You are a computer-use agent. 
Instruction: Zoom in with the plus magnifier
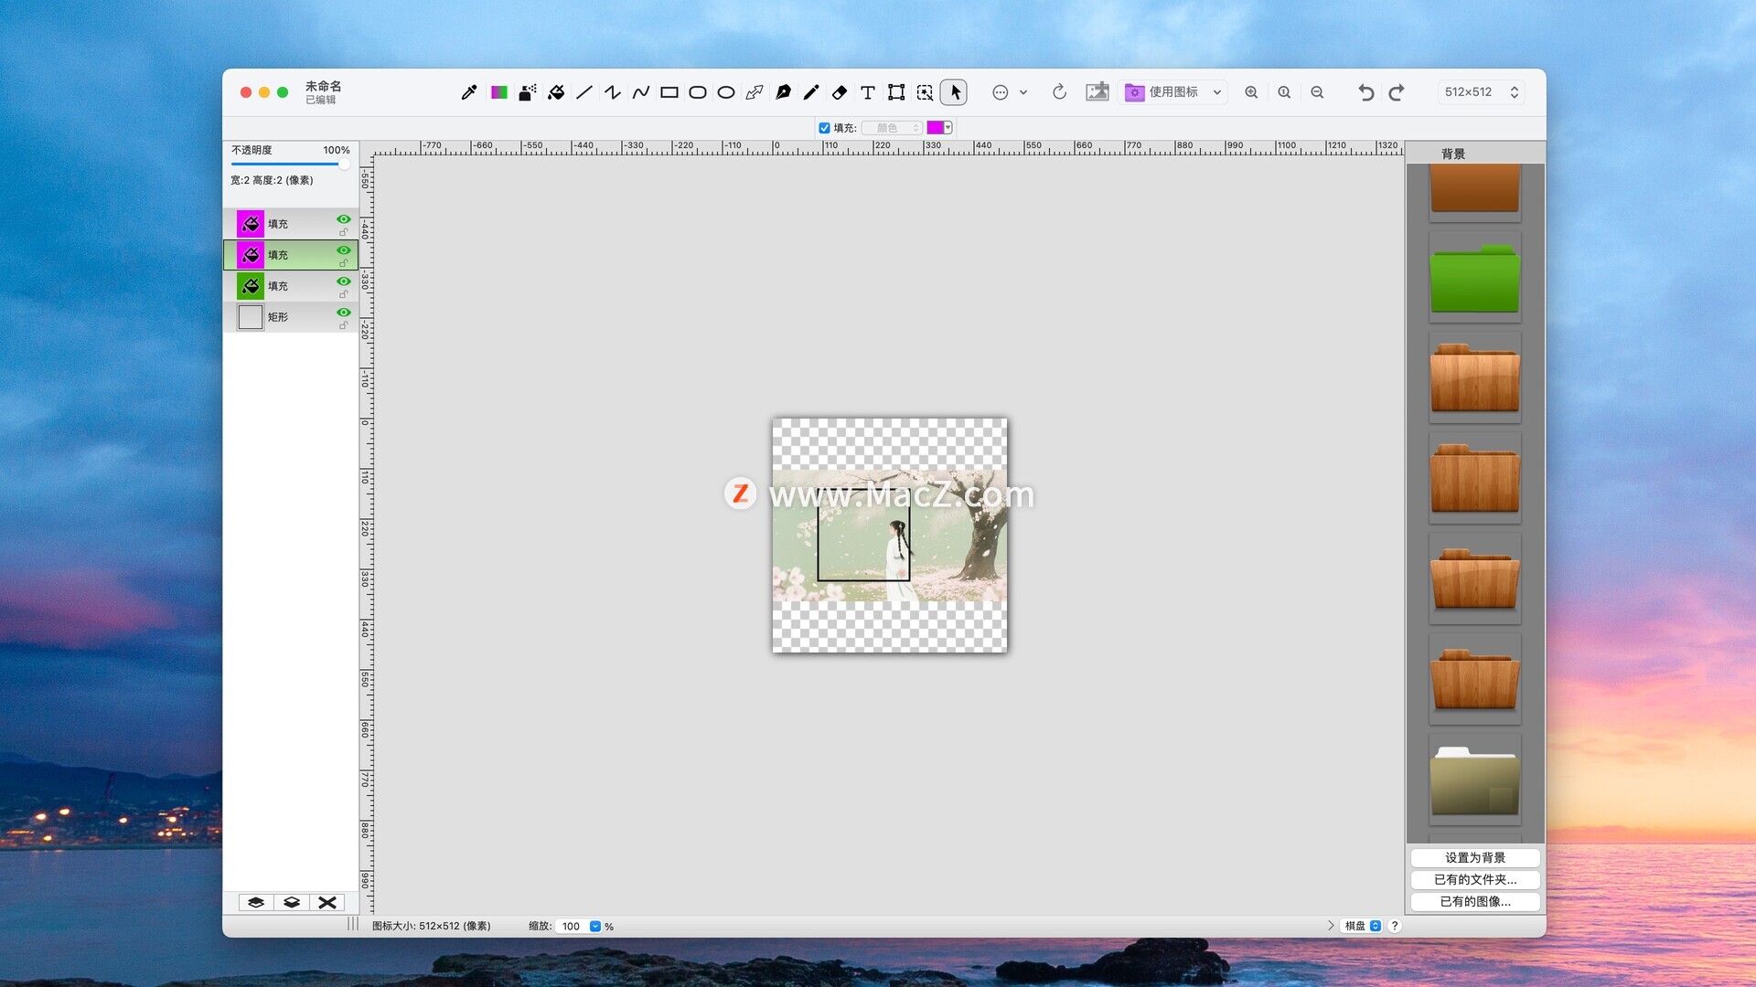(1251, 92)
